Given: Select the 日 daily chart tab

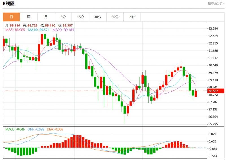Looking at the screenshot, I should pos(12,17).
